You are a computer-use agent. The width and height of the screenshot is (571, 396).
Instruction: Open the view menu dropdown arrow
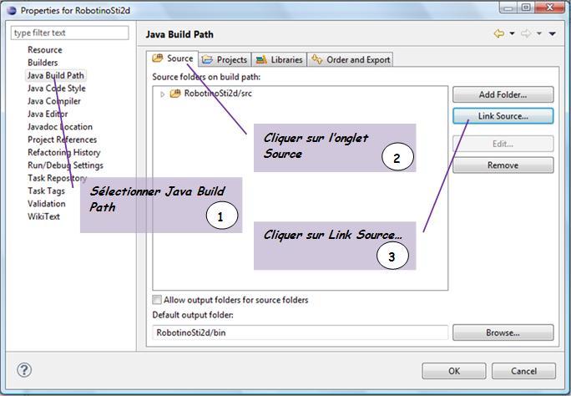tap(552, 34)
